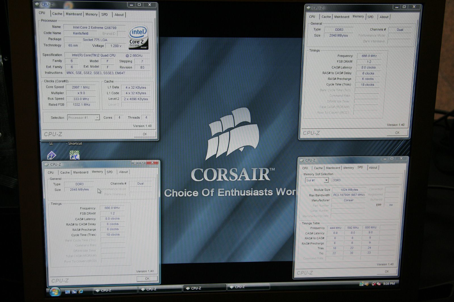Select CPU tab in the upper-right Memory window
The height and width of the screenshot is (302, 454).
coord(312,17)
